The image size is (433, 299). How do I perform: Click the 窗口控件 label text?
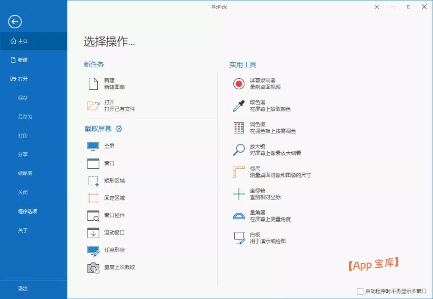click(115, 215)
